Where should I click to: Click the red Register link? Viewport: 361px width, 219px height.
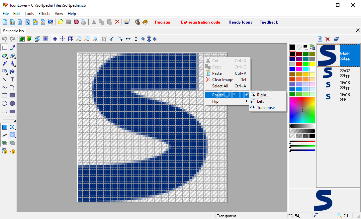(x=162, y=22)
